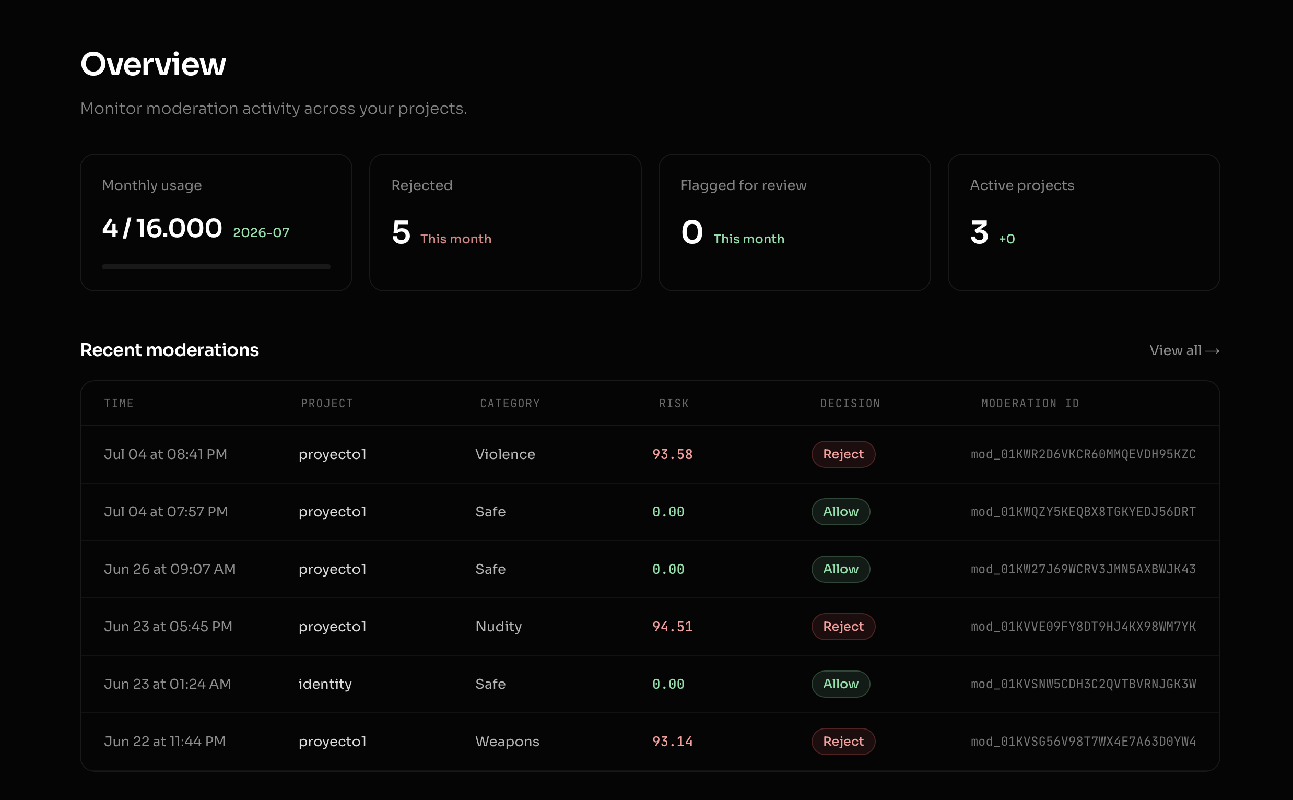Select the Rejected card label
Image resolution: width=1293 pixels, height=800 pixels.
[x=421, y=185]
